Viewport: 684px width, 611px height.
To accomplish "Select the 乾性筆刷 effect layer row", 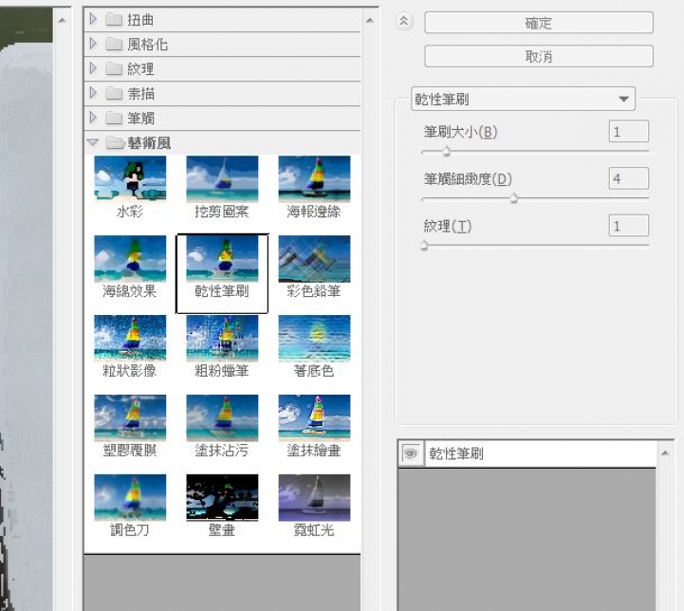I will (527, 454).
